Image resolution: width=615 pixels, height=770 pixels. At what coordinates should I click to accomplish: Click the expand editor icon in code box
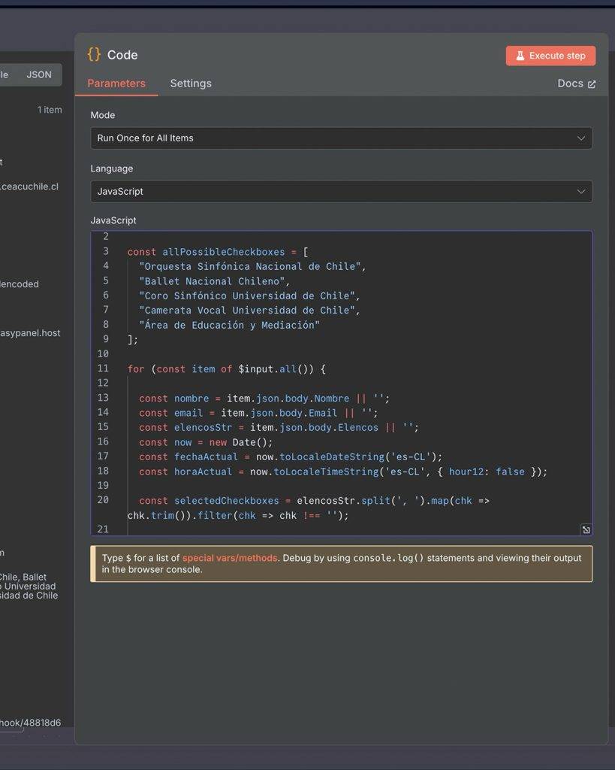click(586, 529)
